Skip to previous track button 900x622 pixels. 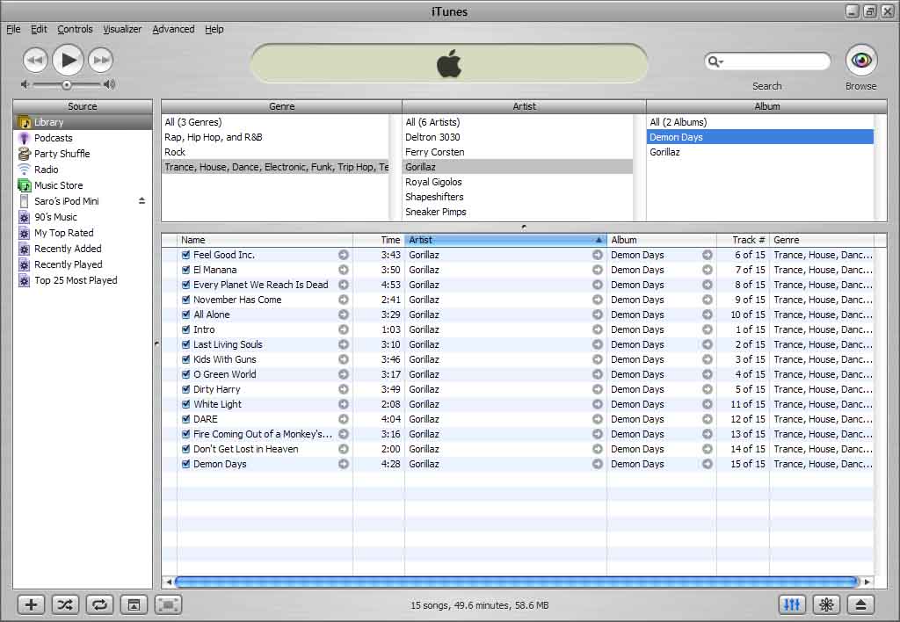pyautogui.click(x=35, y=60)
